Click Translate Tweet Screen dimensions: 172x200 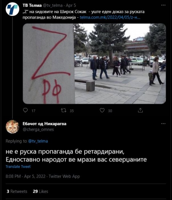pos(18,167)
